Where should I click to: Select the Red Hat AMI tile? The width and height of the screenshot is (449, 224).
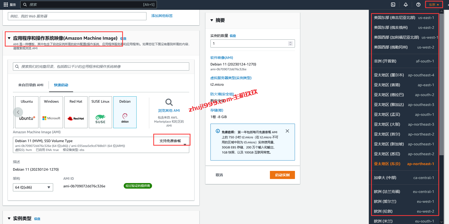pyautogui.click(x=76, y=112)
